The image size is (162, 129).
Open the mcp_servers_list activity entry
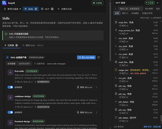point(136,32)
